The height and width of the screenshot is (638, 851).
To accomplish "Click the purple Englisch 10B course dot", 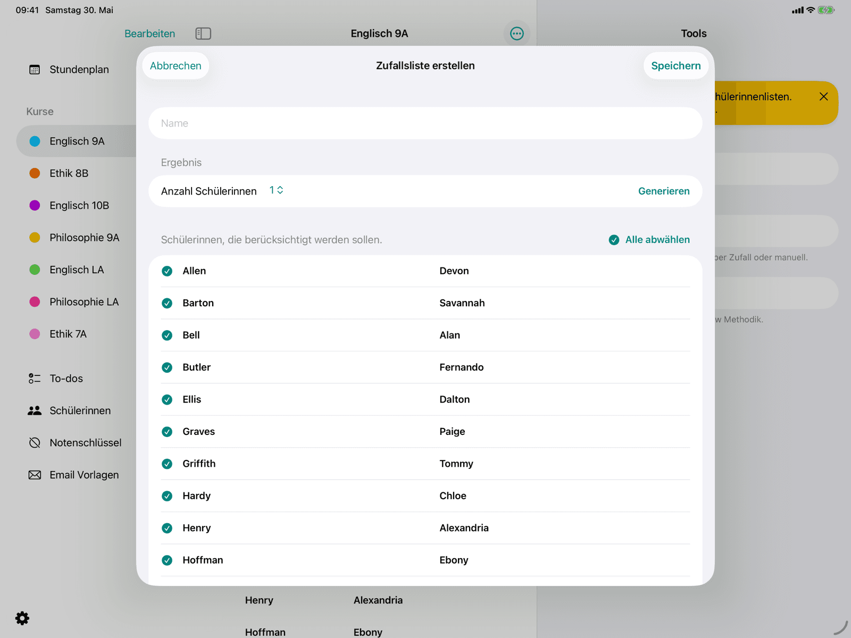I will tap(35, 205).
